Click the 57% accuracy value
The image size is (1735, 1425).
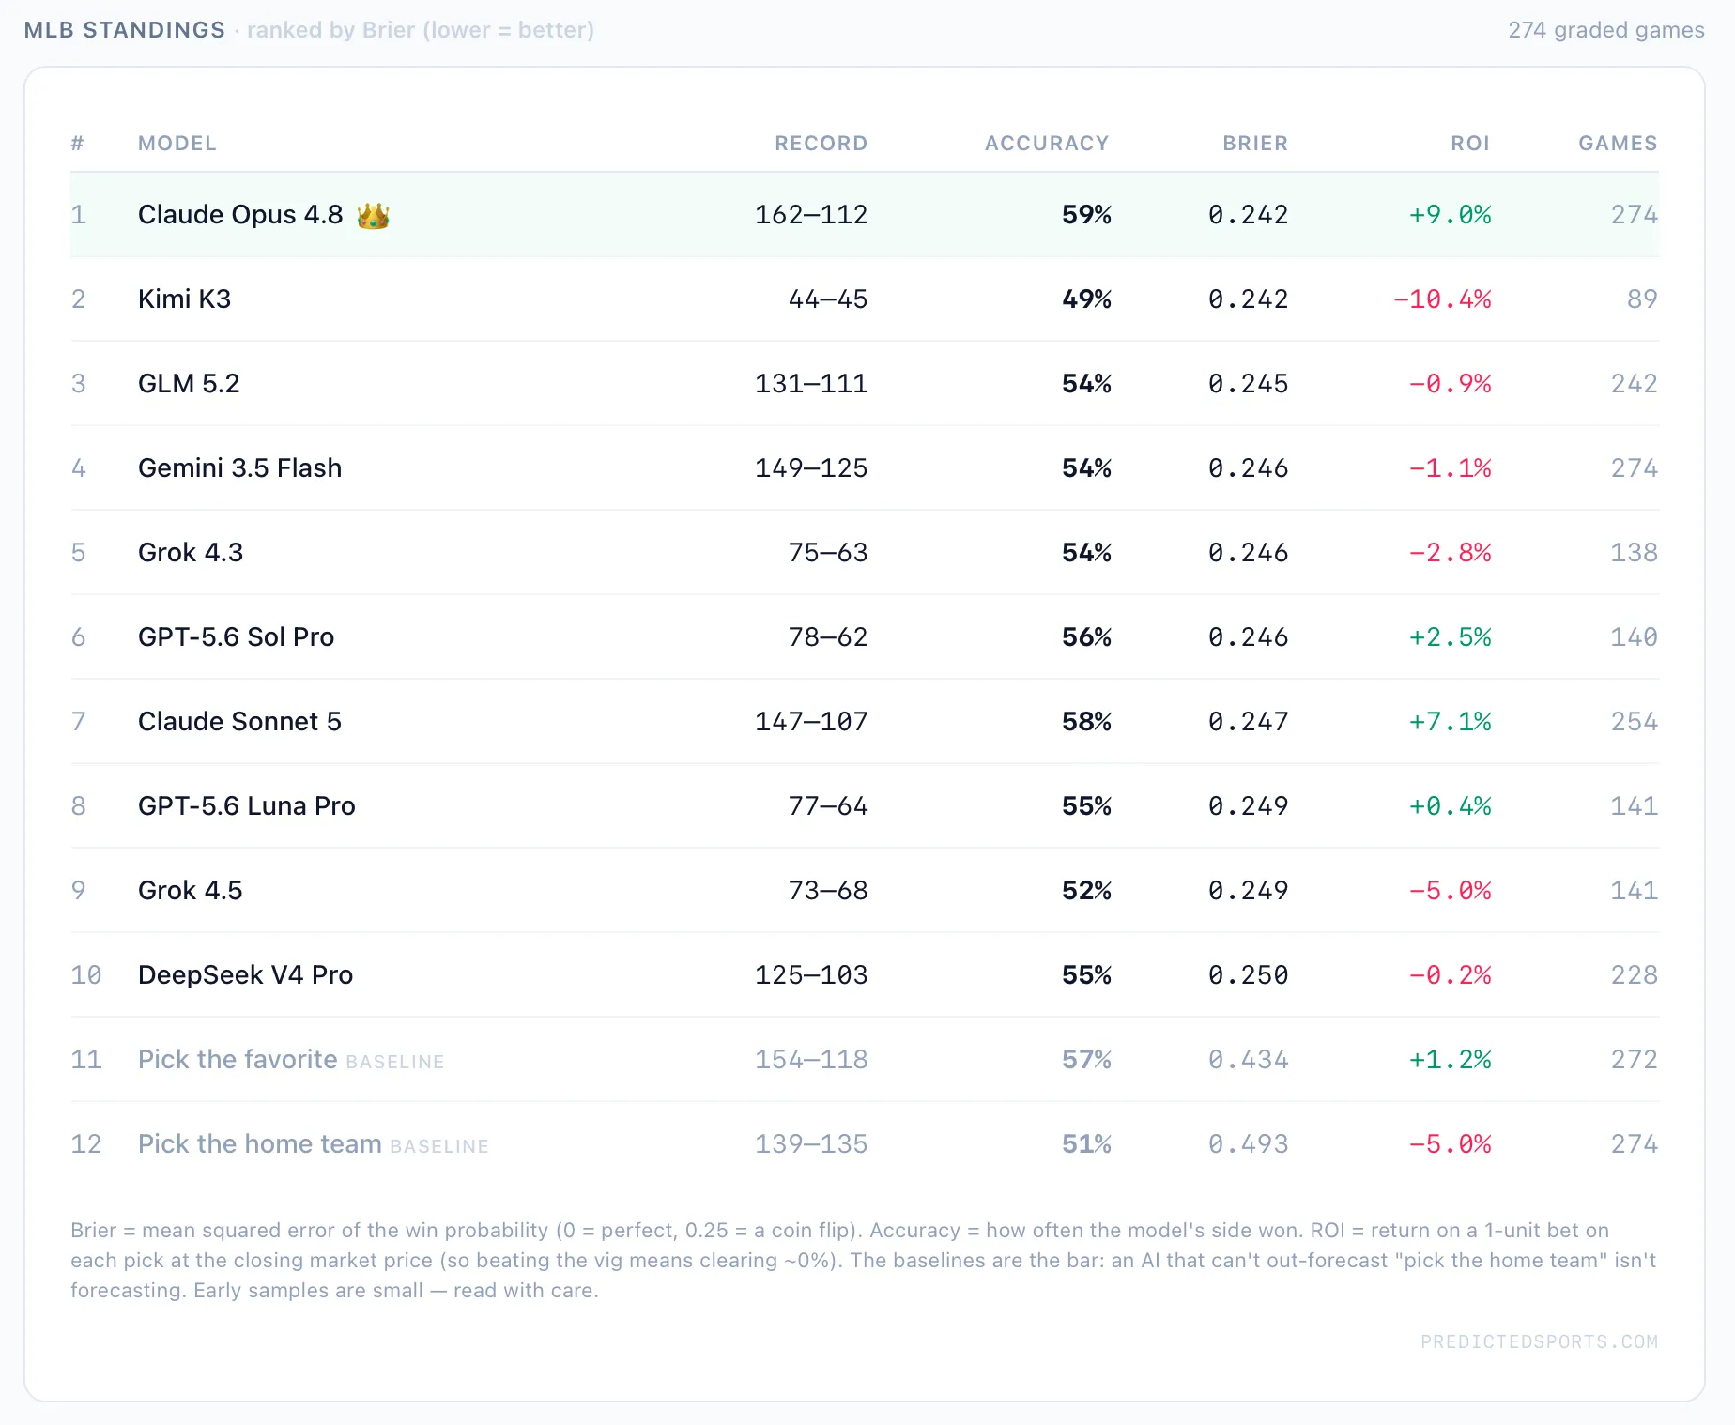pos(1086,1060)
